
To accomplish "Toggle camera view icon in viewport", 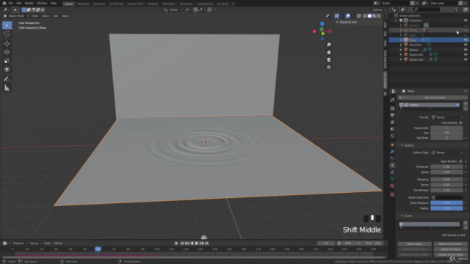I will pos(329,59).
